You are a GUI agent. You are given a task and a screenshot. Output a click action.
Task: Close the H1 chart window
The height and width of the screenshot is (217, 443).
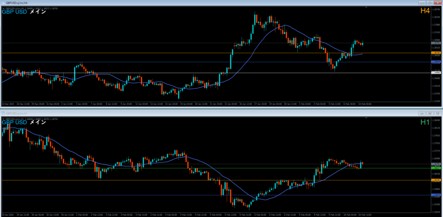point(438,113)
